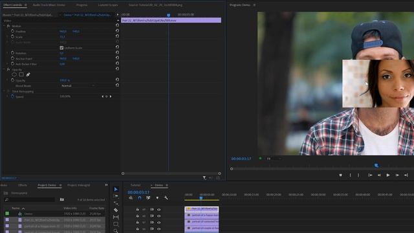This screenshot has height=233, width=414.
Task: Select the Razor tool
Action: point(116,210)
